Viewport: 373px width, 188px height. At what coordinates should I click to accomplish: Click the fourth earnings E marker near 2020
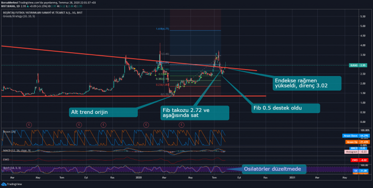[x=146, y=125]
